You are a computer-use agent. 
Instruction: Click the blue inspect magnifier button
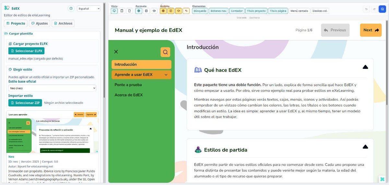[x=382, y=9]
